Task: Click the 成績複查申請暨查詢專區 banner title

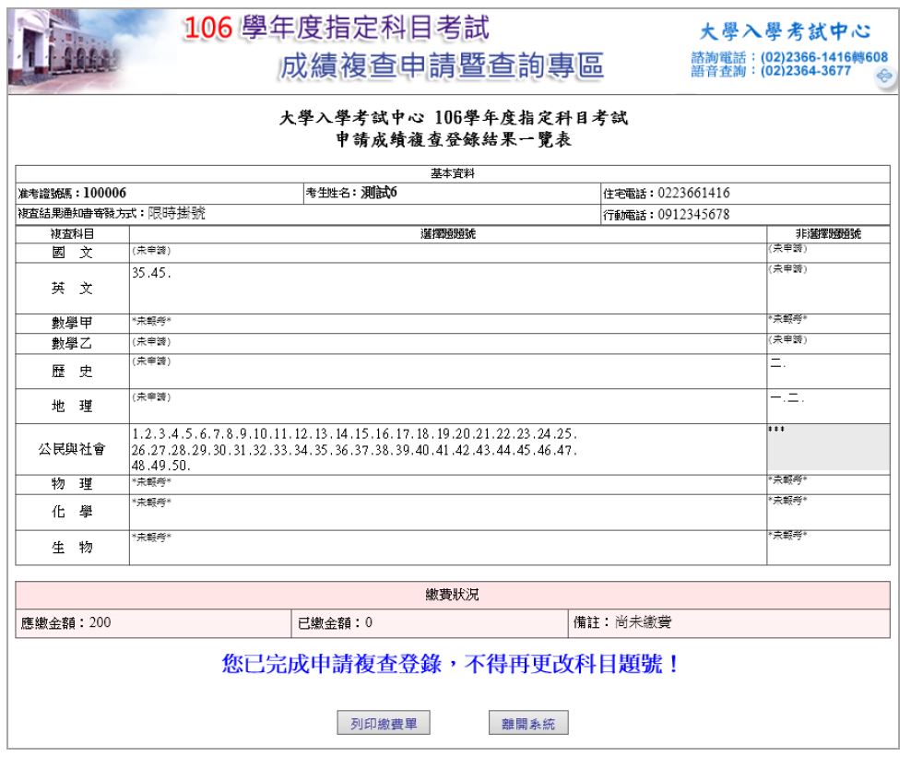Action: 442,65
